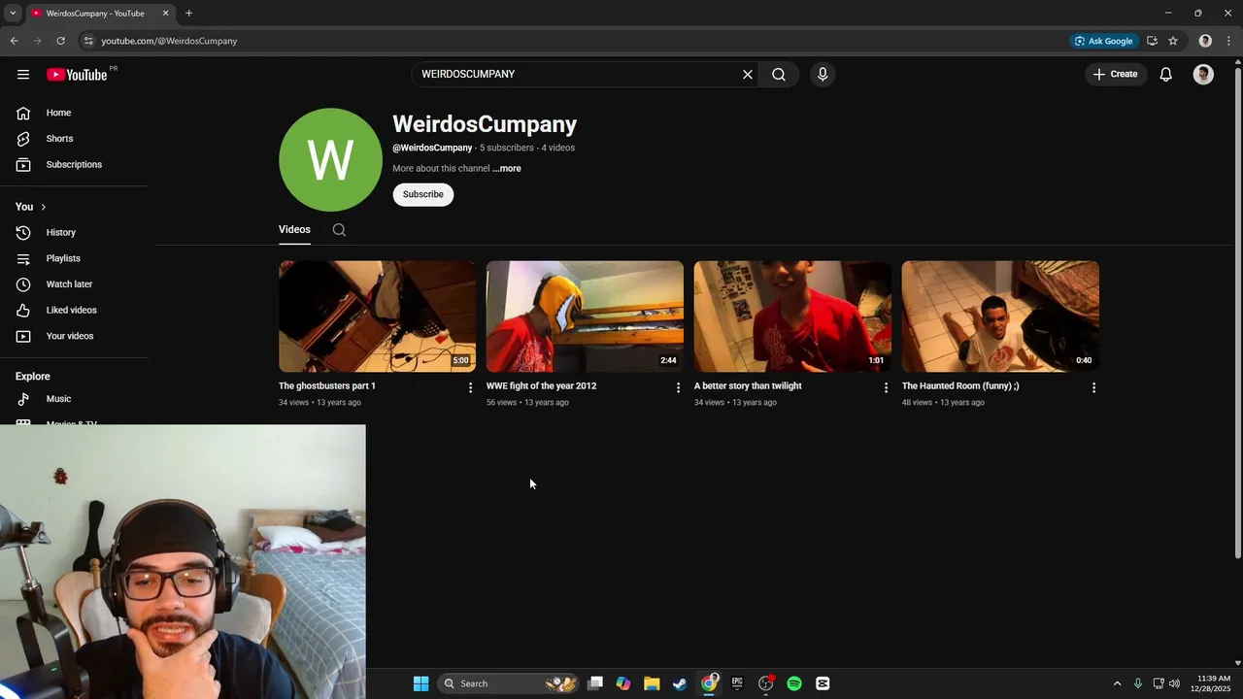1243x699 pixels.
Task: Open A better story than twilight title
Action: tap(748, 386)
